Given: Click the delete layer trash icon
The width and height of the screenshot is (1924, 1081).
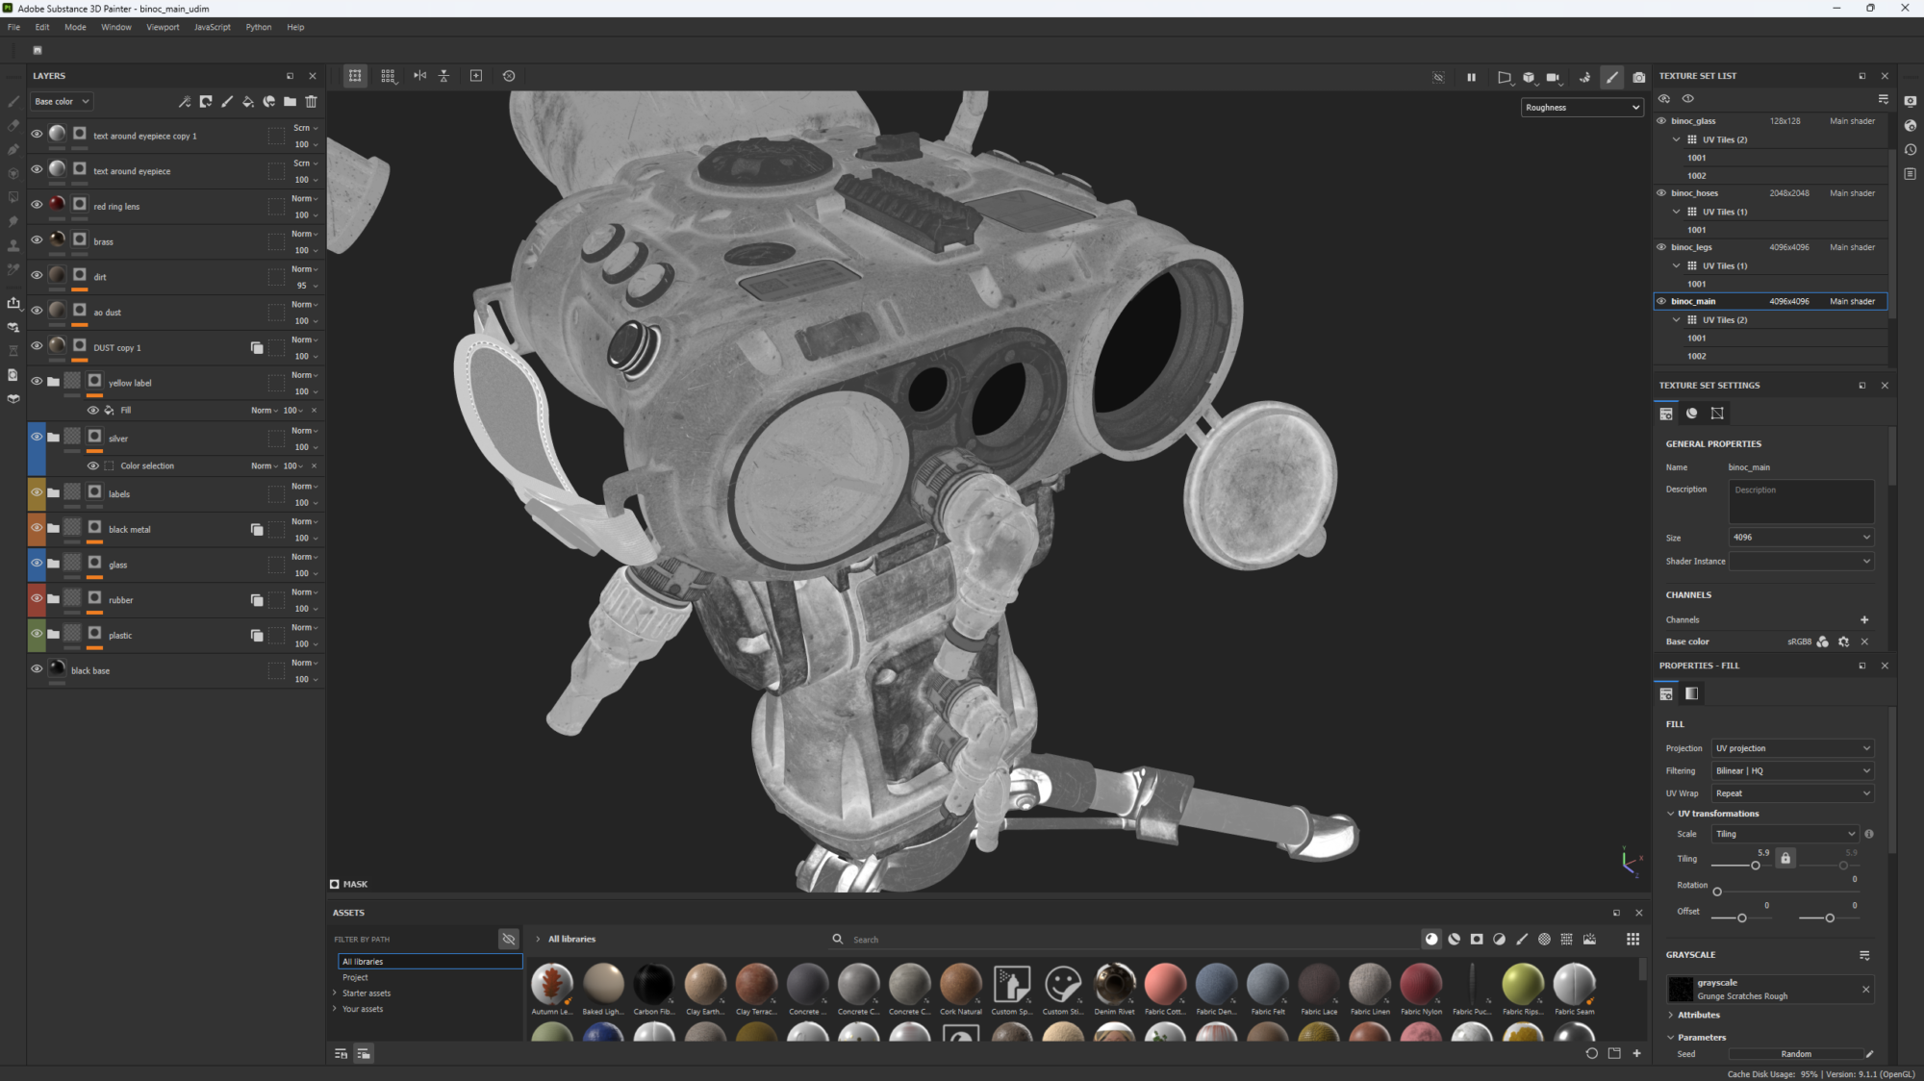Looking at the screenshot, I should point(311,101).
